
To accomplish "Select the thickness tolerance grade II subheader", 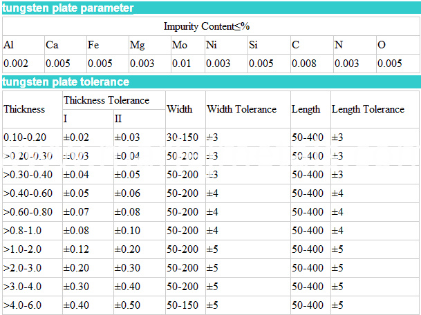I will pos(140,119).
